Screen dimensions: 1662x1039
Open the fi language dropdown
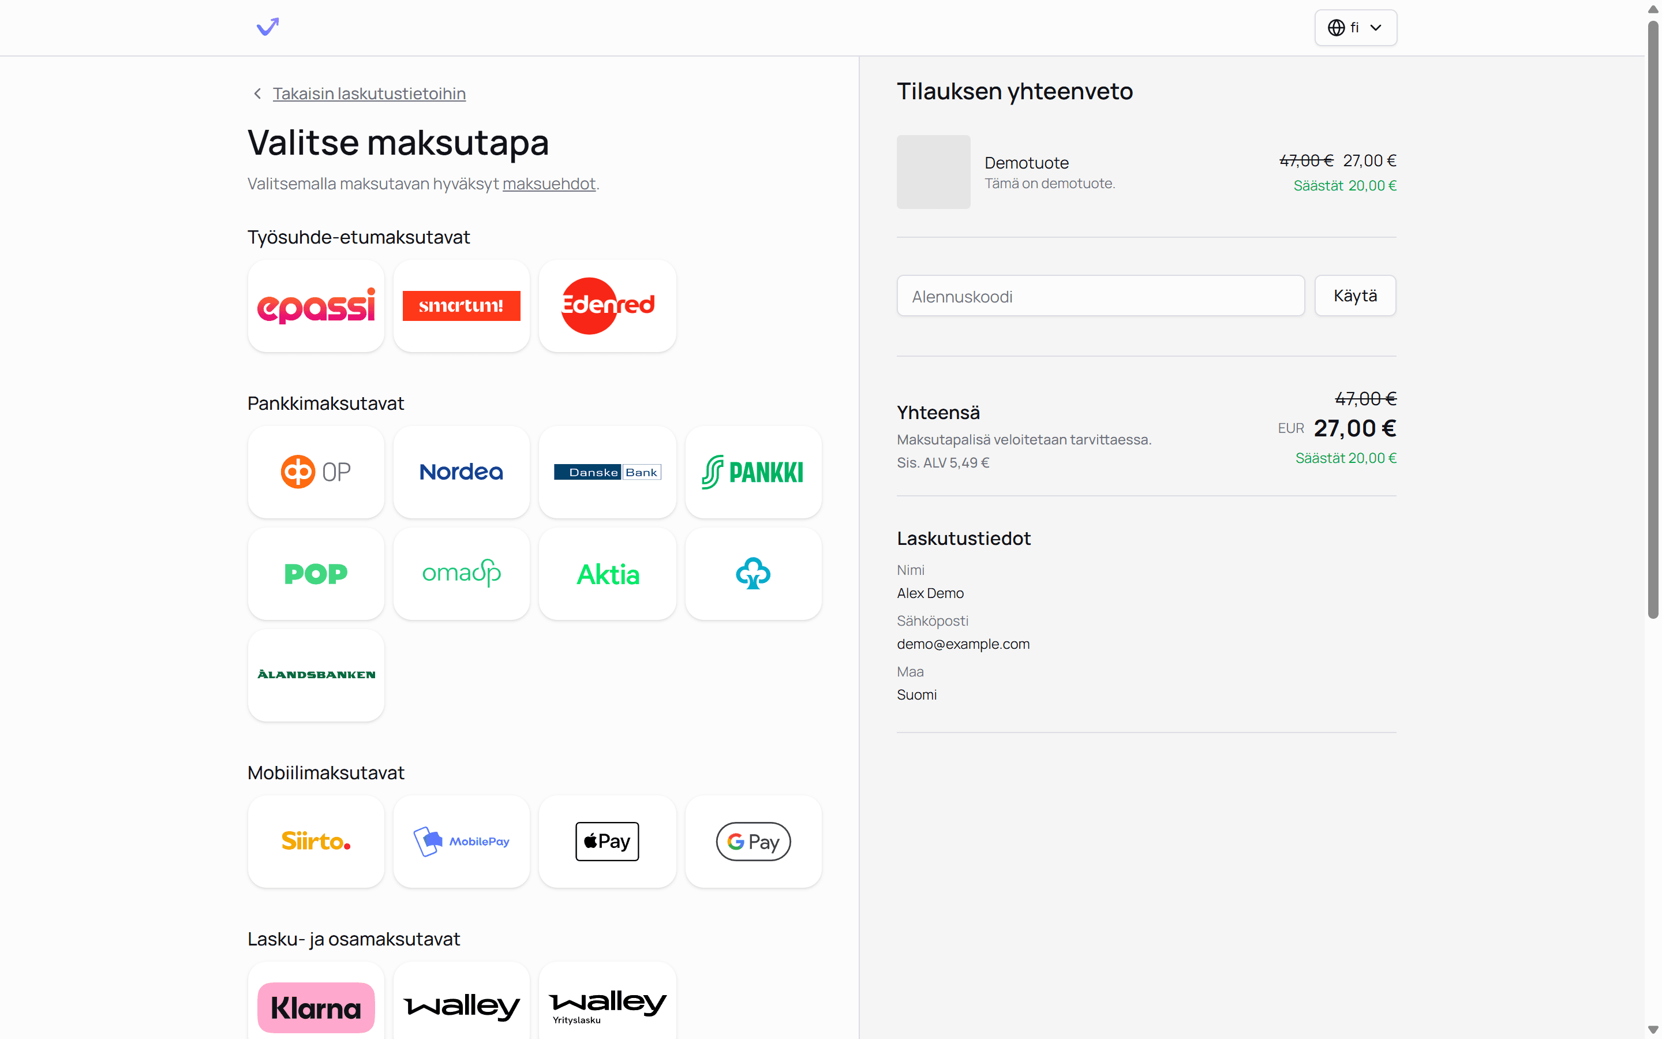click(1355, 28)
